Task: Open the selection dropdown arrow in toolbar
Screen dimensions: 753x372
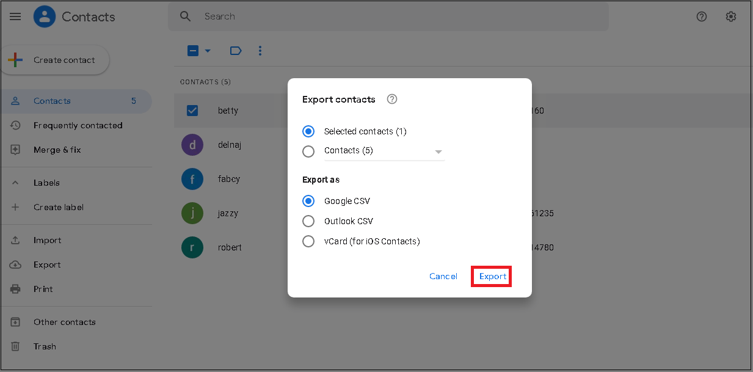Action: [x=208, y=51]
